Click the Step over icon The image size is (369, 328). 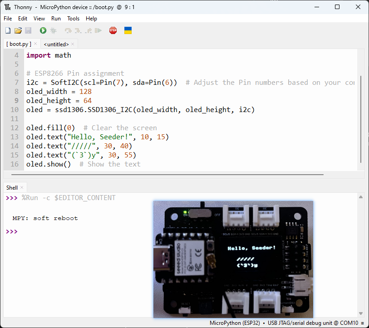pos(68,30)
